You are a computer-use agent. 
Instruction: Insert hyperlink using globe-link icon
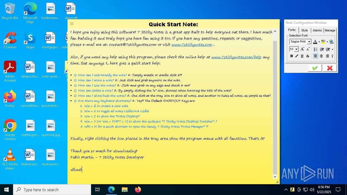pyautogui.click(x=331, y=42)
